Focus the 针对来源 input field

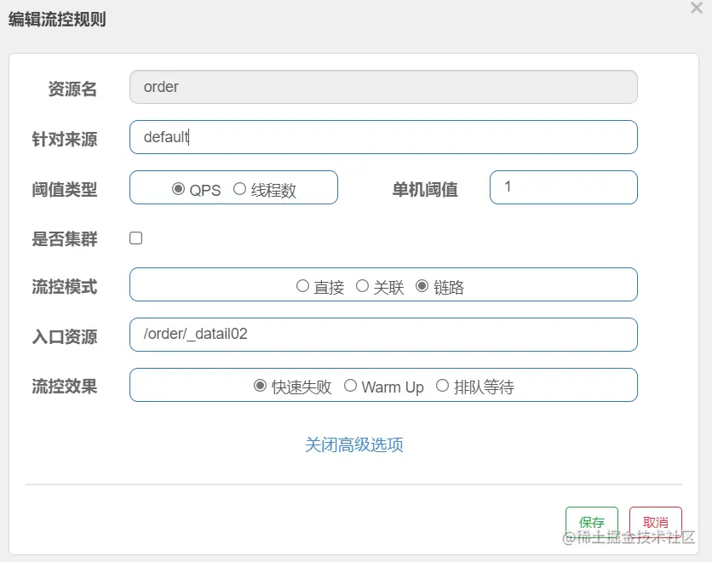[383, 137]
